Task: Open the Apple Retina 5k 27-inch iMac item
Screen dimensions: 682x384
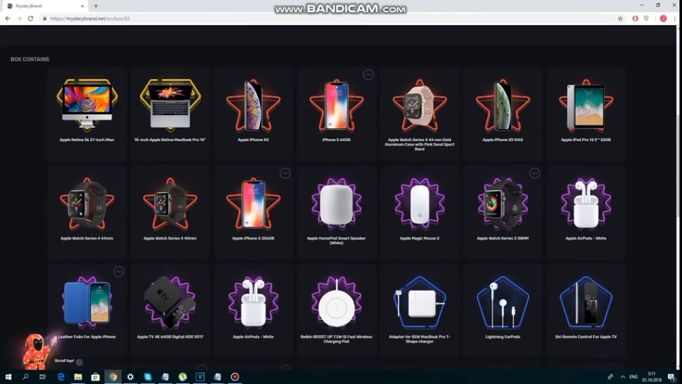Action: point(87,113)
